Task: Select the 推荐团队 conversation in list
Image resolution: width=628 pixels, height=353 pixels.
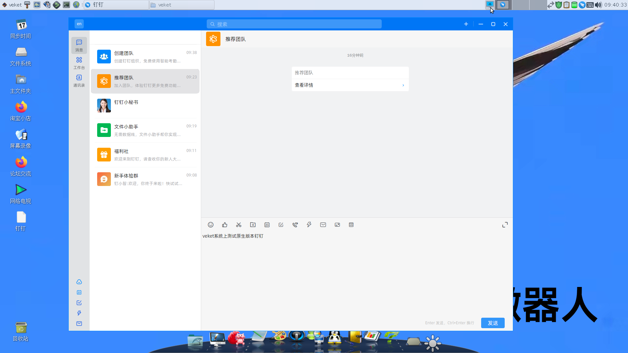Action: (x=145, y=81)
